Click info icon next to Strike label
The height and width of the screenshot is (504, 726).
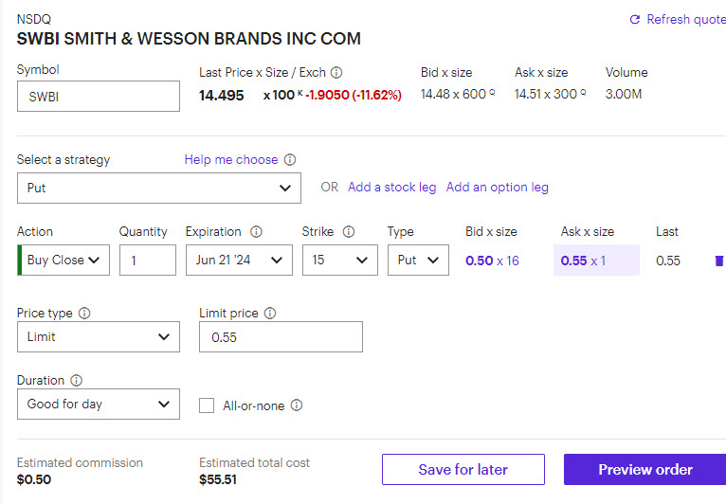click(x=349, y=232)
